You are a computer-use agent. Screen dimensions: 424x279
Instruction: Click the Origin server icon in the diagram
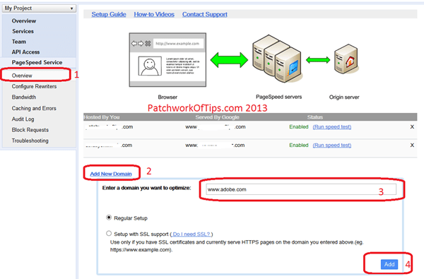point(346,59)
